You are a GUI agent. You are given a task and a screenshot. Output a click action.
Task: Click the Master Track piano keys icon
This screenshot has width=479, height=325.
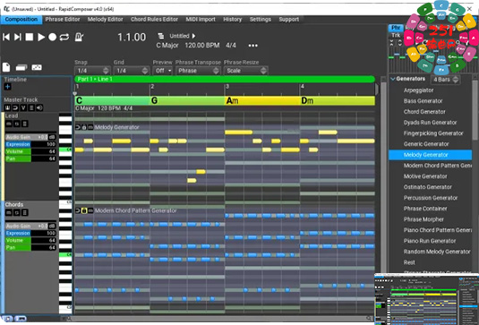7,107
